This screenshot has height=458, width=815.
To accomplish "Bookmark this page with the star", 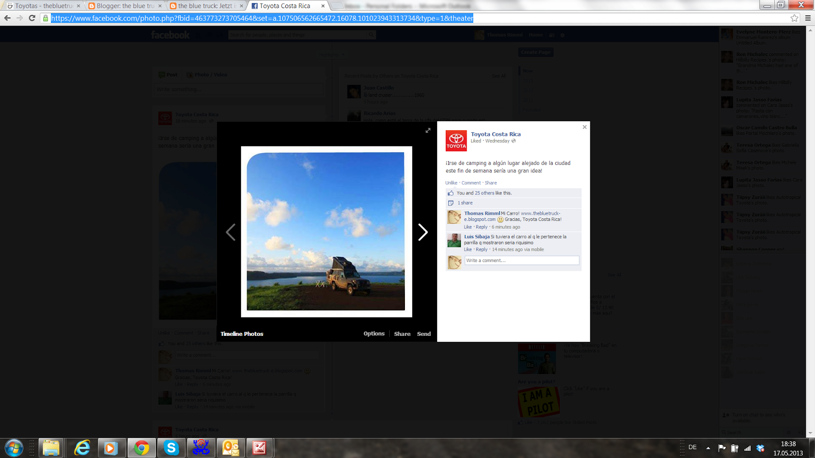I will click(x=794, y=18).
